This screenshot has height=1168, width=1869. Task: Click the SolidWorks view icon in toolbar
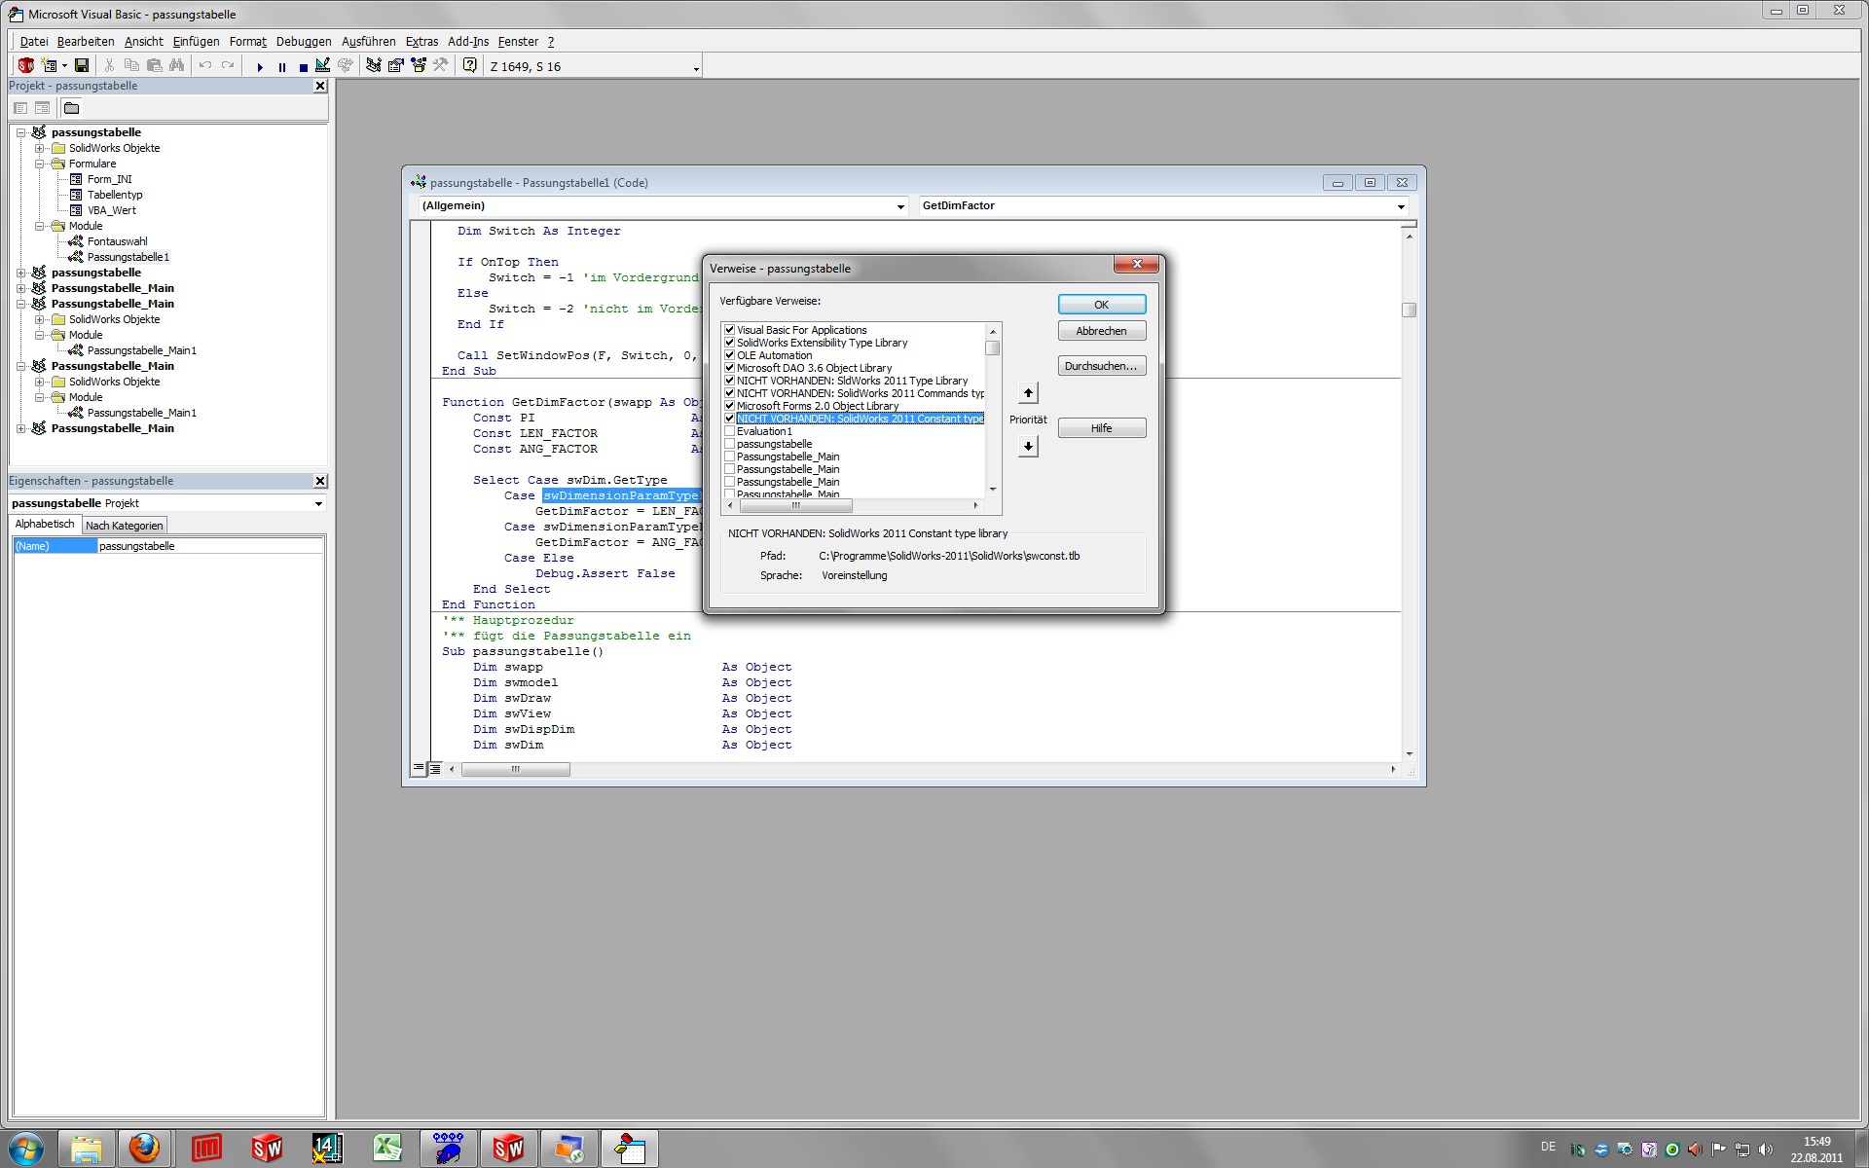pyautogui.click(x=26, y=66)
